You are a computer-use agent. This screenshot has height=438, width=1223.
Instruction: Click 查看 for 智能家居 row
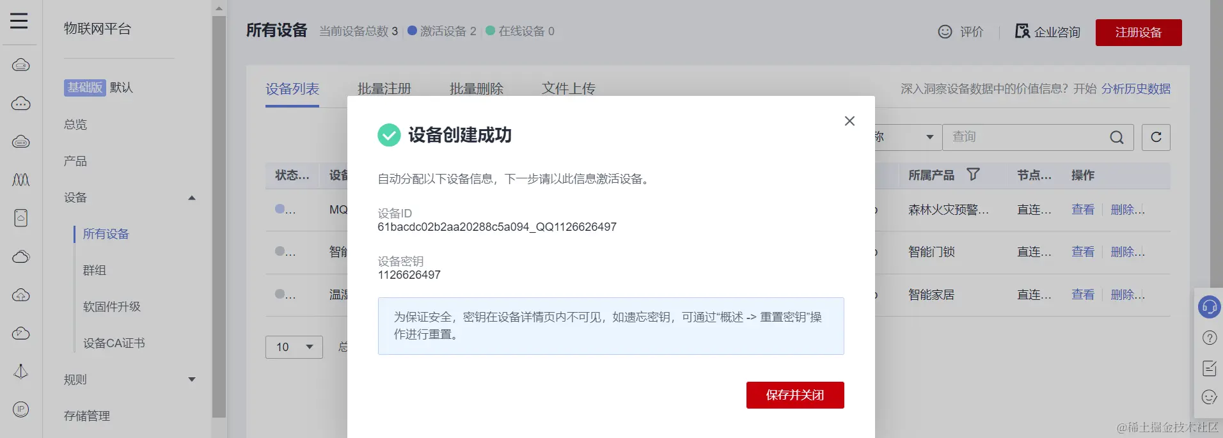(x=1083, y=295)
